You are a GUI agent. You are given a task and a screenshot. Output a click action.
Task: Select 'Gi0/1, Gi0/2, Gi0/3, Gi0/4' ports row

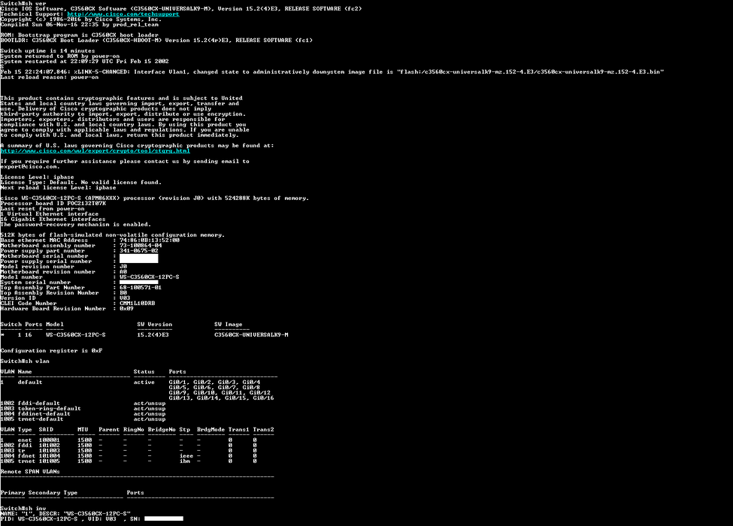click(214, 382)
